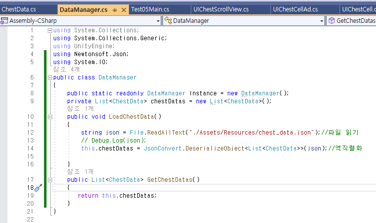Click 'UnityEngine' on line 3

(94, 46)
